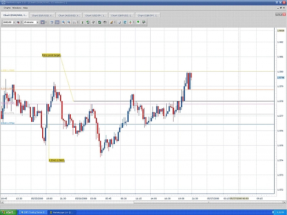Click the highlighted 1.5796 current price marker

tap(281, 78)
